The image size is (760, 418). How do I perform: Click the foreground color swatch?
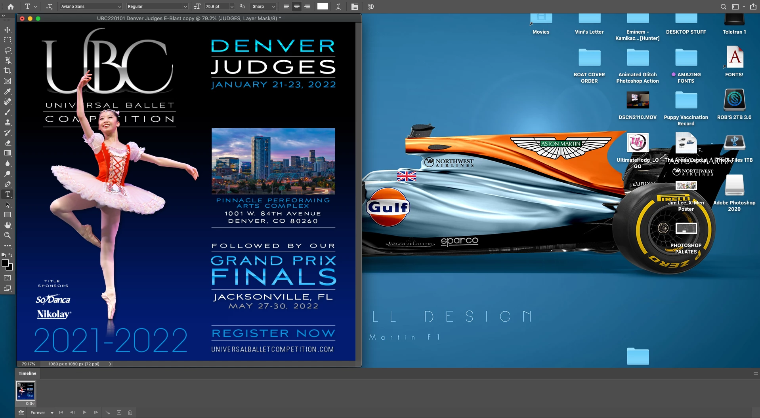(5, 263)
